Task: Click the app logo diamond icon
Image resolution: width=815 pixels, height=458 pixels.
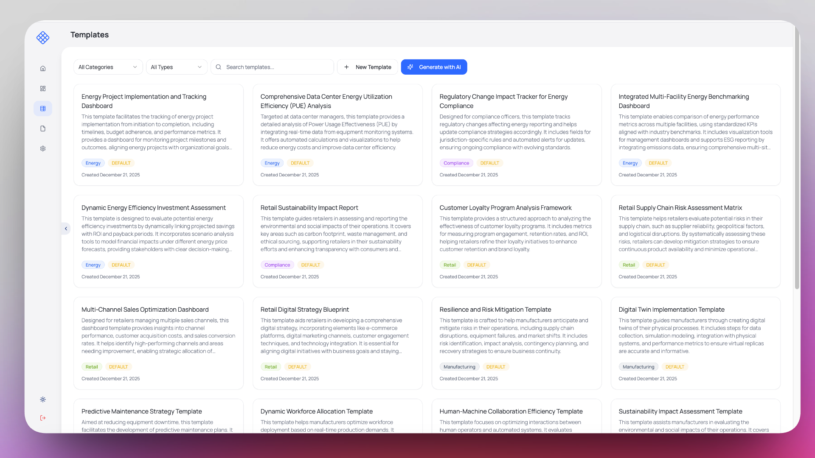Action: tap(43, 37)
